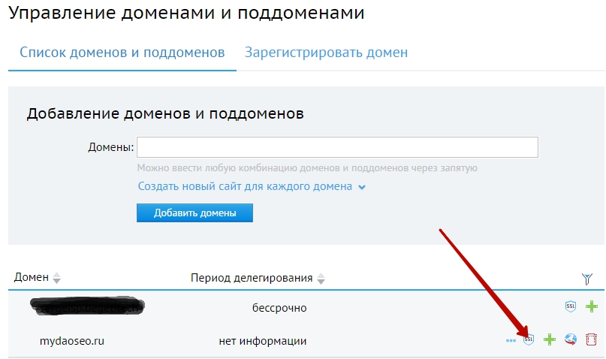Switch to Список доменов и поддоменов tab

[x=122, y=53]
